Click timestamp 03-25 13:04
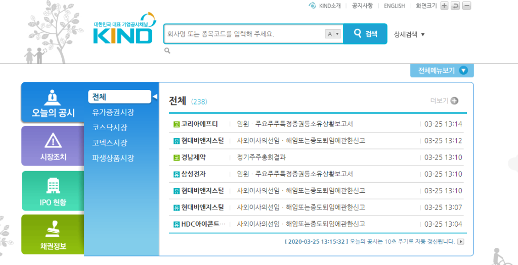 (443, 225)
